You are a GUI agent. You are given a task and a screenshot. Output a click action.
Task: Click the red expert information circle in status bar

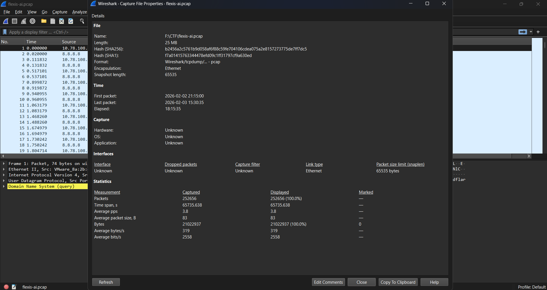(x=6, y=287)
